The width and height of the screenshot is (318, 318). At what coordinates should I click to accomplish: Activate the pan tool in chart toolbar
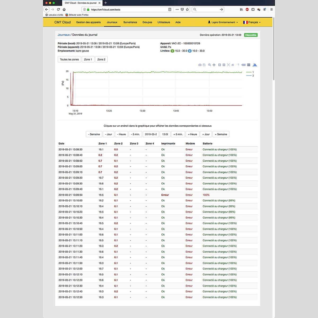coord(214,65)
